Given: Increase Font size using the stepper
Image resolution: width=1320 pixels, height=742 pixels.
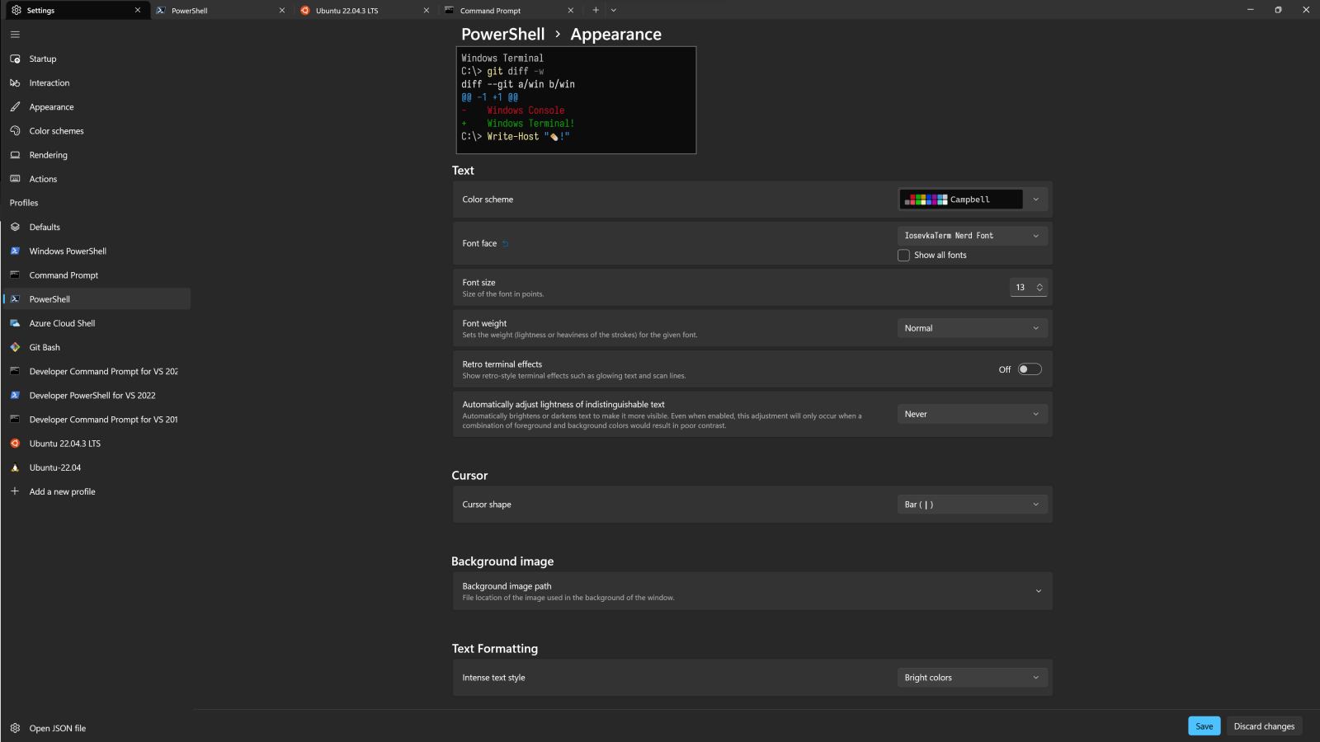Looking at the screenshot, I should (1039, 284).
